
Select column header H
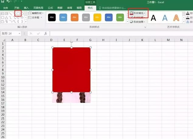103,40
